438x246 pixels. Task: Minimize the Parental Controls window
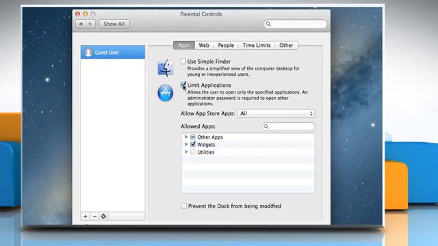[x=85, y=14]
